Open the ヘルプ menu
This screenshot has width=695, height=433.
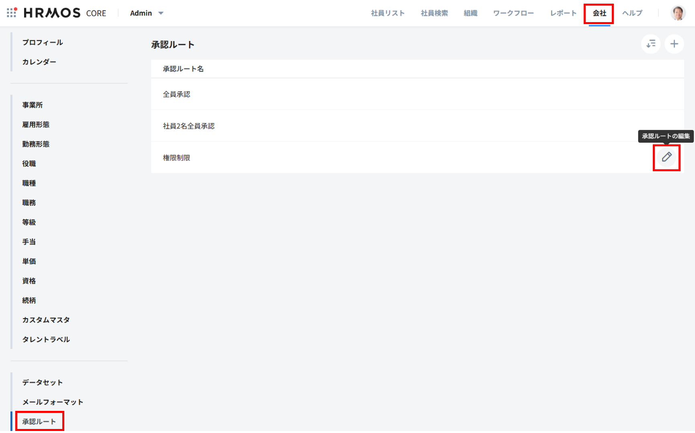(632, 13)
